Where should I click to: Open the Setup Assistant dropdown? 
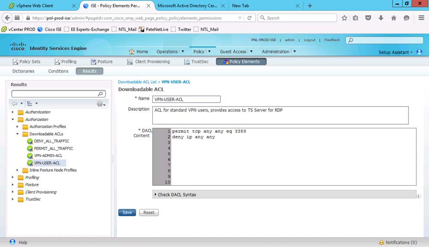396,52
